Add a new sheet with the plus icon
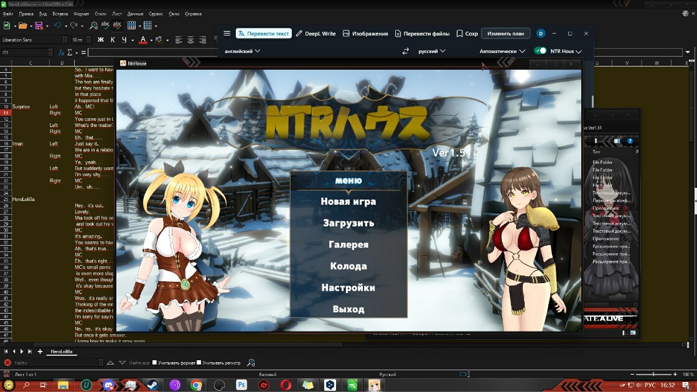The height and width of the screenshot is (392, 697). coord(40,352)
